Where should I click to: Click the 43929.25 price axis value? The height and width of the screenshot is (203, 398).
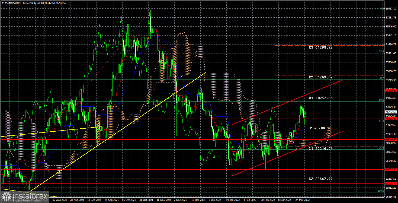(391, 125)
